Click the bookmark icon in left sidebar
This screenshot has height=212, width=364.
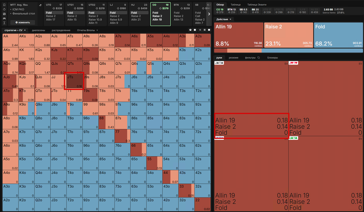pos(4,5)
